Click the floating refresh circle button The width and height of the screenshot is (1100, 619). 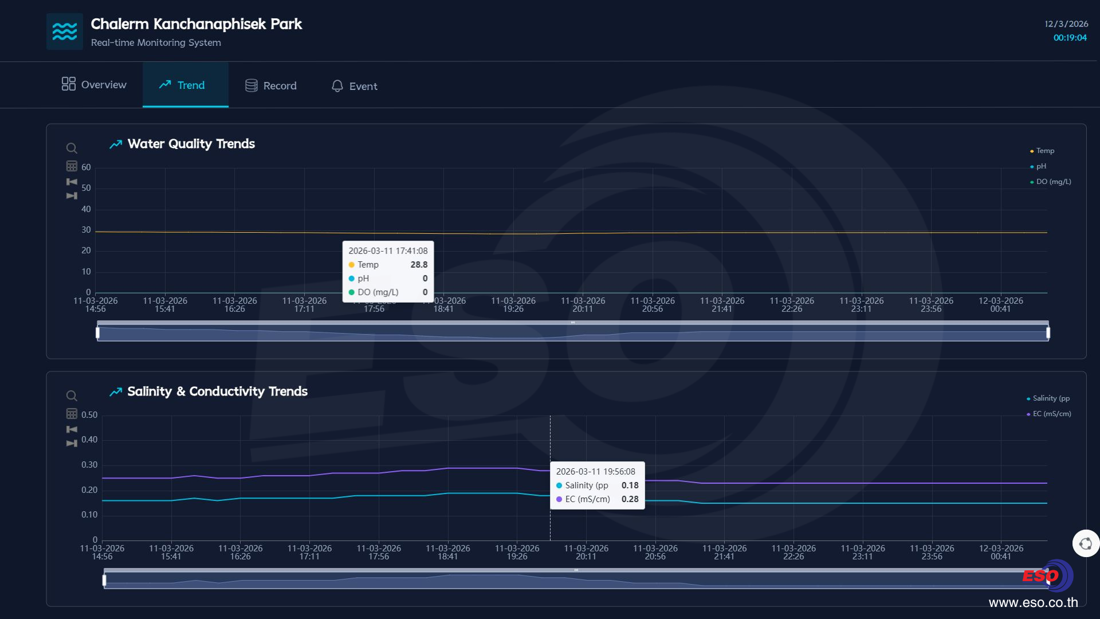(1085, 544)
